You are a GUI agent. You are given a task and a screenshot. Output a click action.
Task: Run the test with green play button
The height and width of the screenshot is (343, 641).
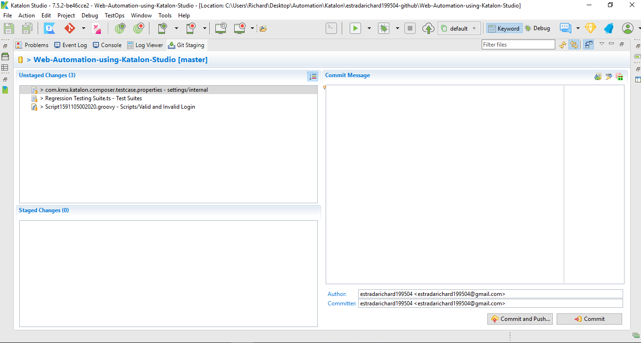click(x=355, y=28)
